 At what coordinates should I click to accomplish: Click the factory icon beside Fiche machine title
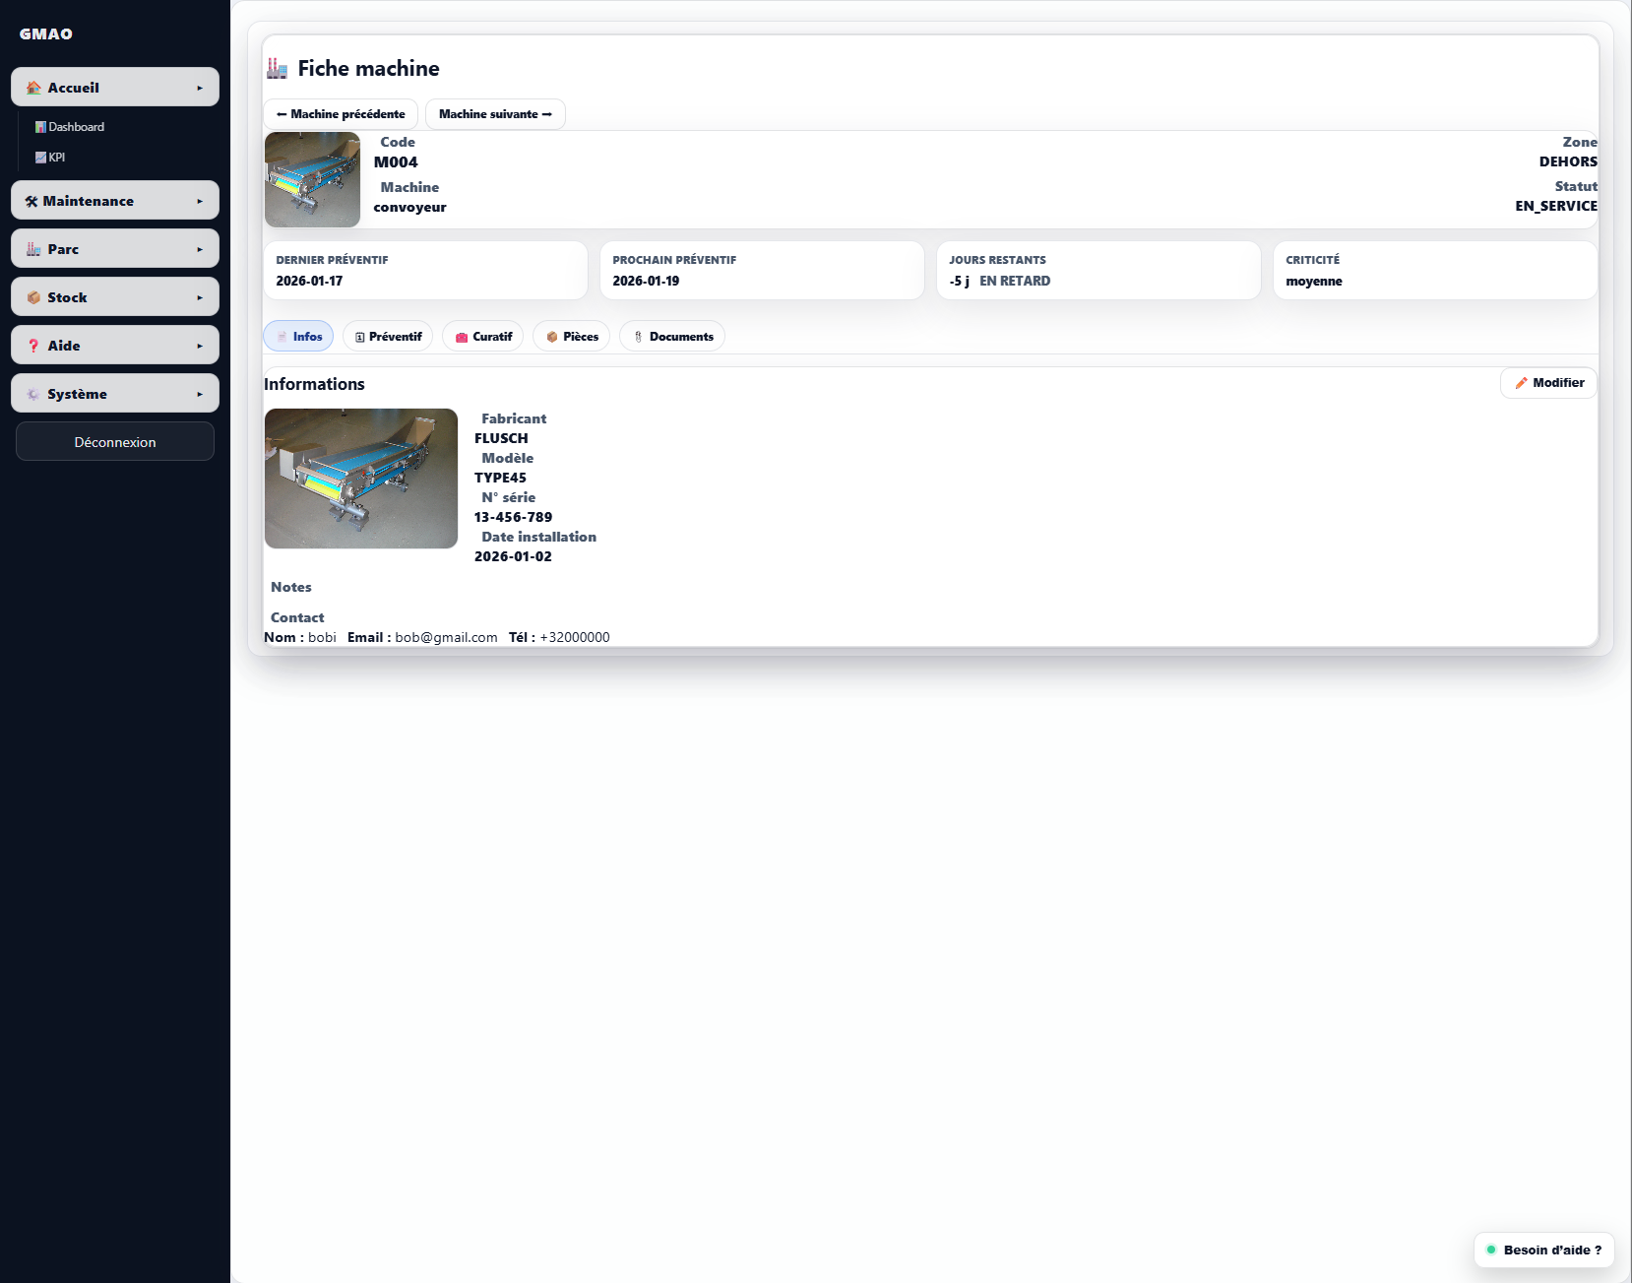(278, 69)
